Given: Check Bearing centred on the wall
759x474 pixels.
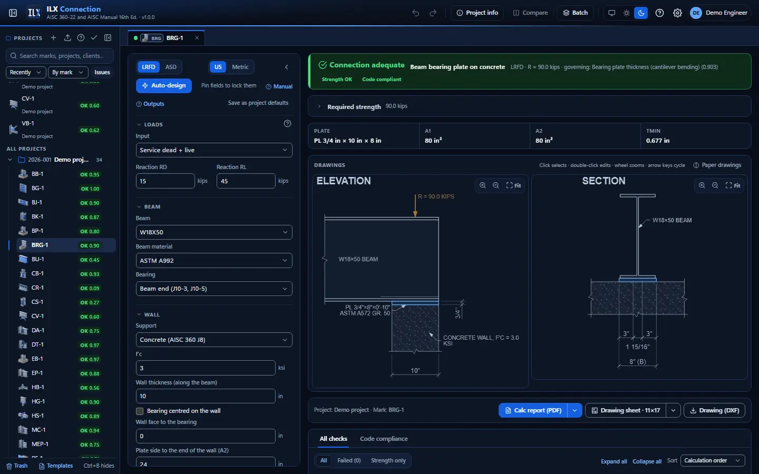Looking at the screenshot, I should point(140,411).
